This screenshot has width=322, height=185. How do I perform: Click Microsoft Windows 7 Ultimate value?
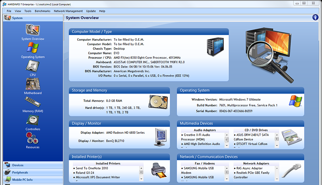tap(239, 100)
